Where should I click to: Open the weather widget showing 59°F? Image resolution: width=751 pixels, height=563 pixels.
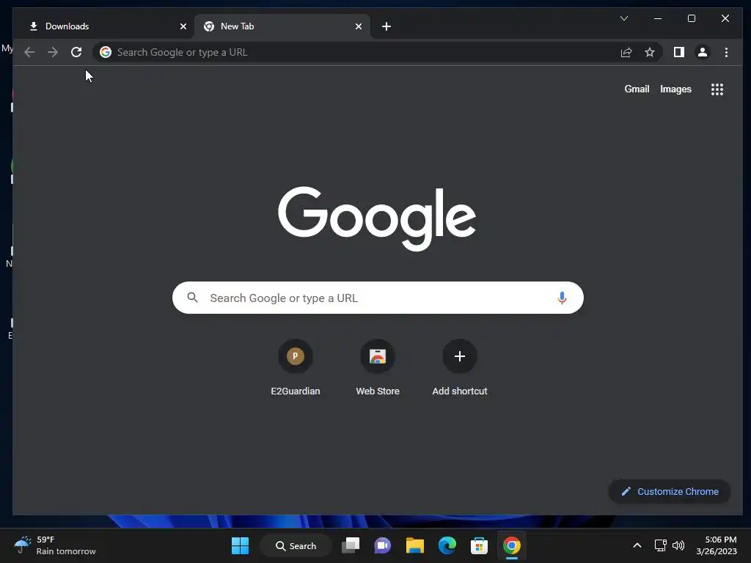click(54, 545)
